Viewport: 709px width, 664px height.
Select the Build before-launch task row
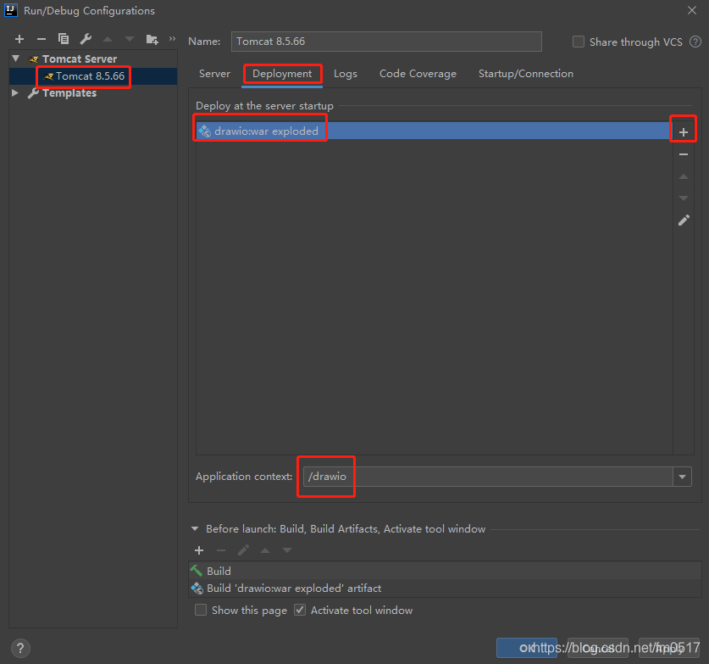coord(445,571)
